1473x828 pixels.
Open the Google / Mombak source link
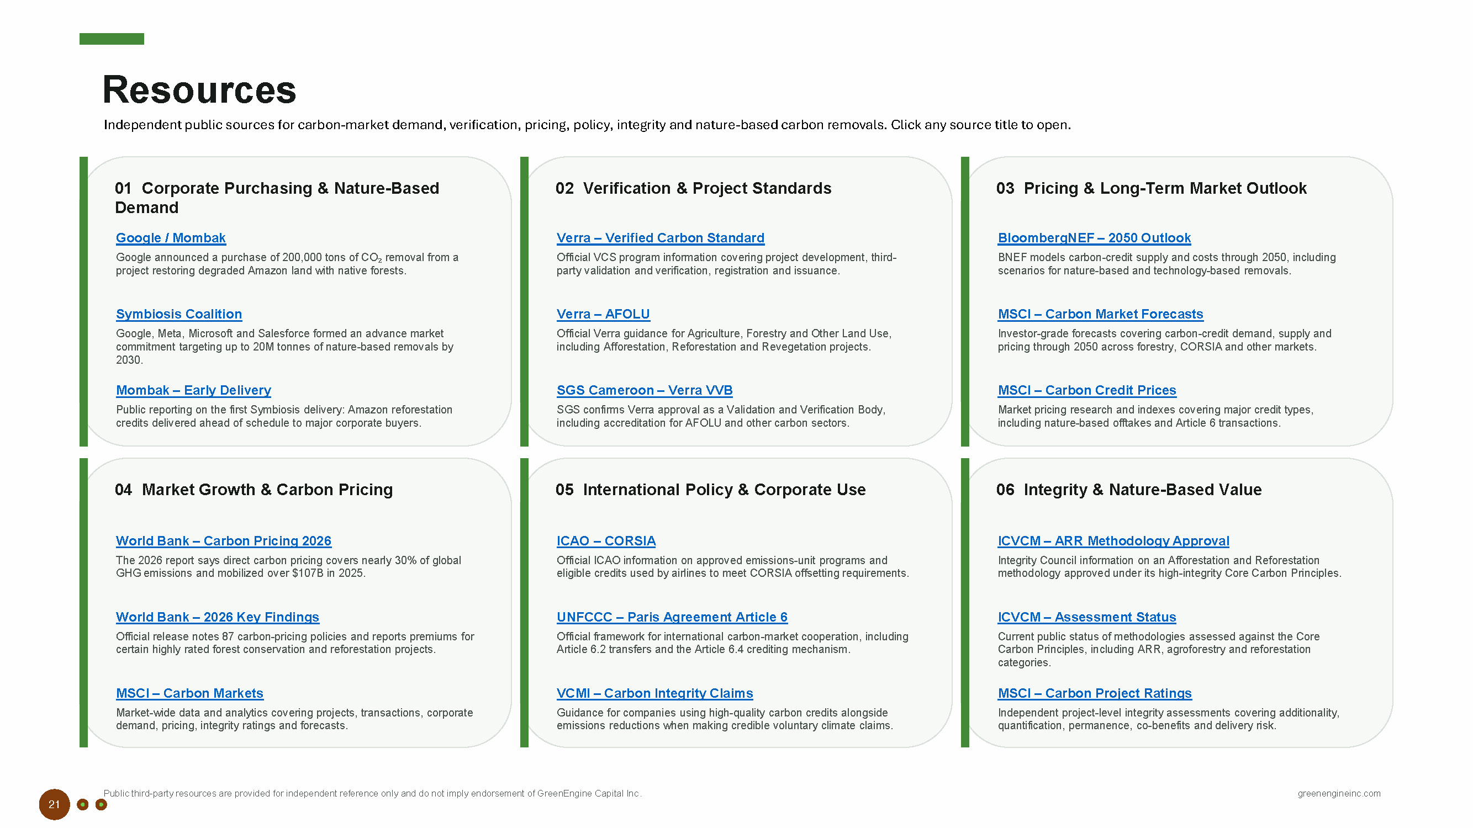click(171, 238)
